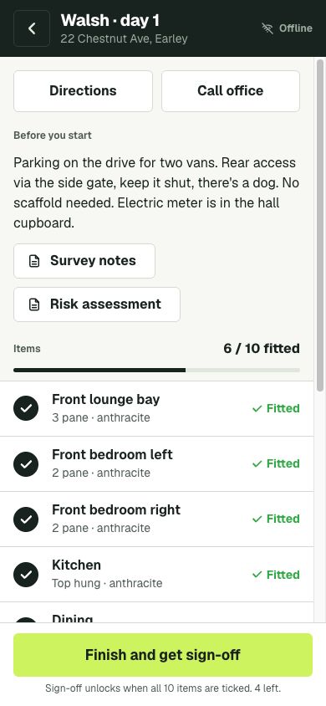Open the Survey notes document
The image size is (326, 706).
point(84,261)
